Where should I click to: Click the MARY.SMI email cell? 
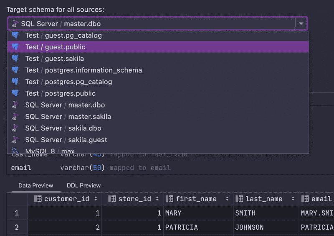pyautogui.click(x=316, y=213)
